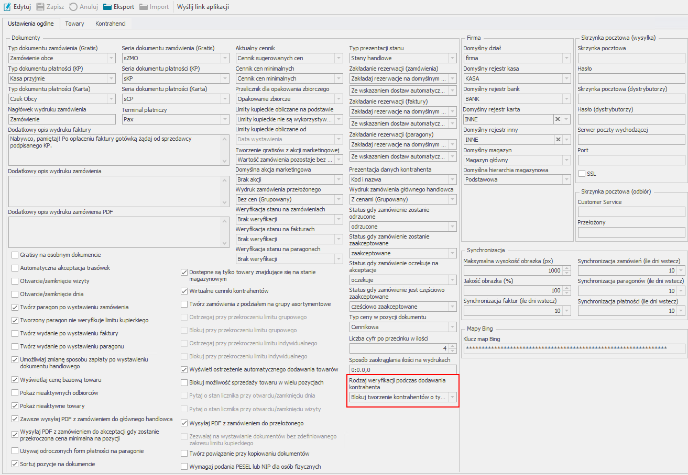Click the Zapisz floppy disk icon
The height and width of the screenshot is (475, 688).
40,7
